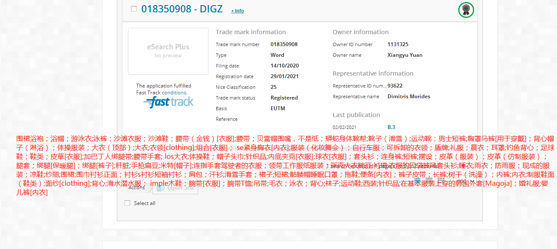Tick the checkbox beside 018350908 - DIGZ
This screenshot has width=557, height=249.
click(x=134, y=9)
